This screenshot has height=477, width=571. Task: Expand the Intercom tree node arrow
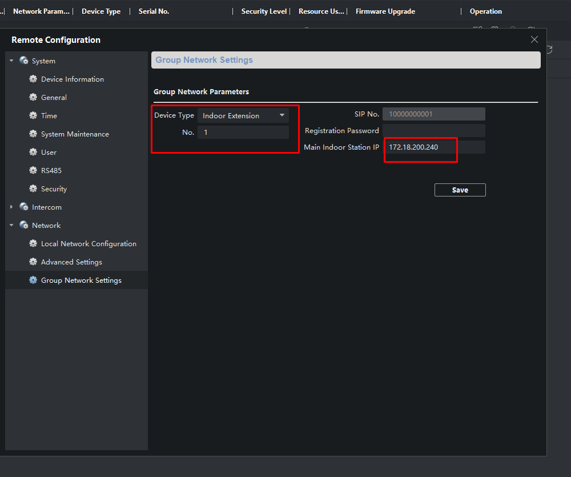pyautogui.click(x=11, y=207)
